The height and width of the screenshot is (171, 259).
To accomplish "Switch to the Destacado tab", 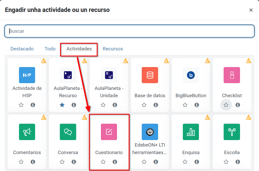I will (x=22, y=49).
